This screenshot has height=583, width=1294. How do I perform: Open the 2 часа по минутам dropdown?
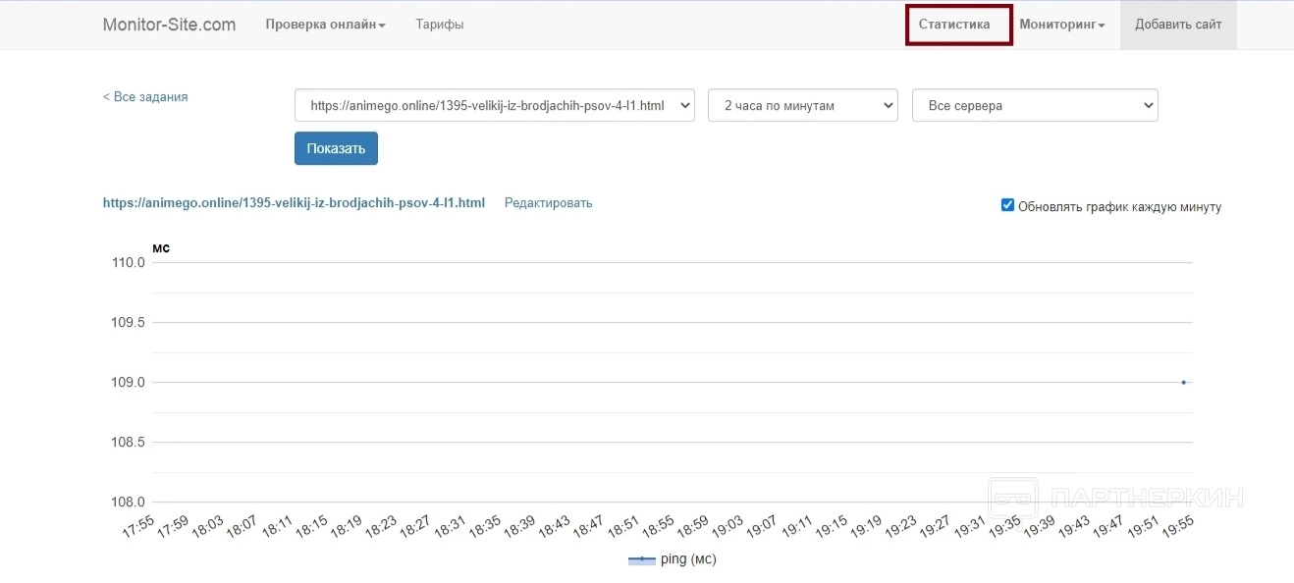pos(802,106)
